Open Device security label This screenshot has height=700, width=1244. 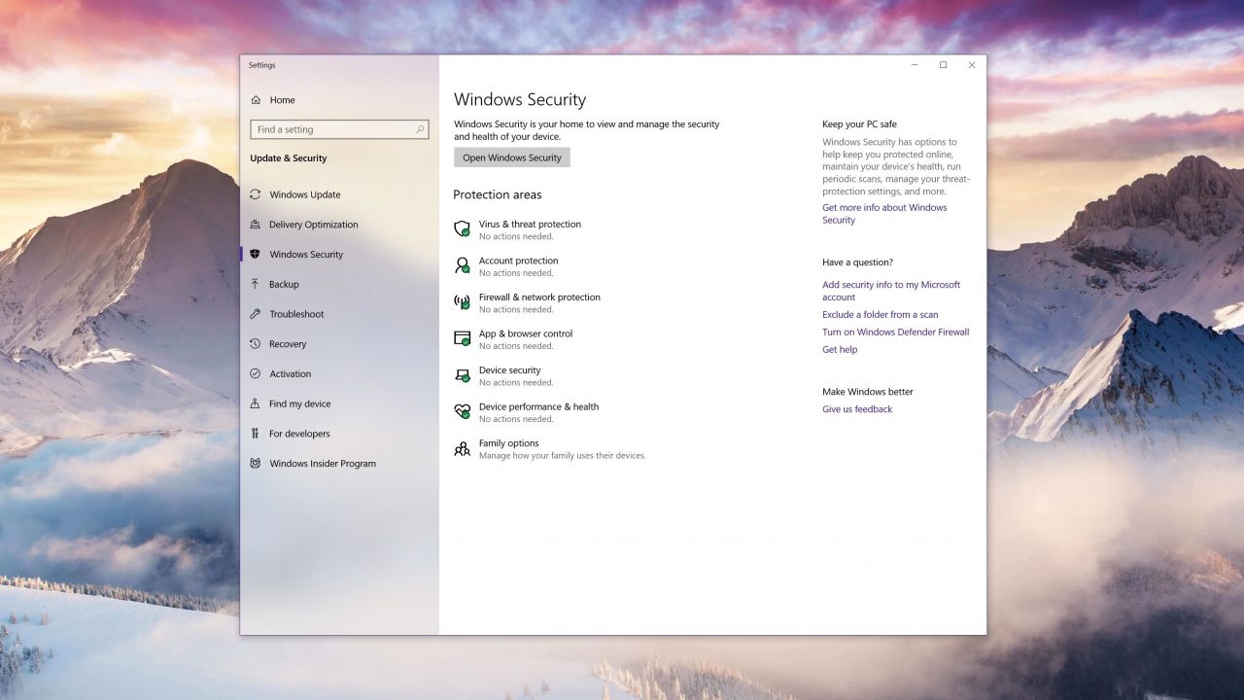(510, 370)
